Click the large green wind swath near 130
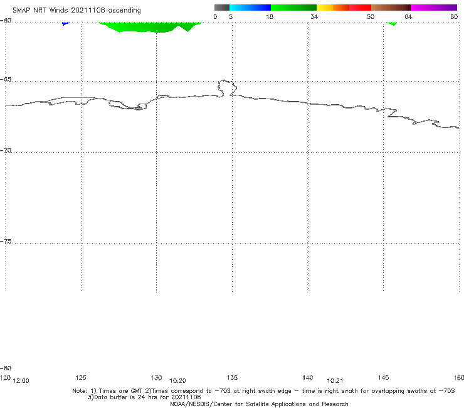 pos(150,26)
